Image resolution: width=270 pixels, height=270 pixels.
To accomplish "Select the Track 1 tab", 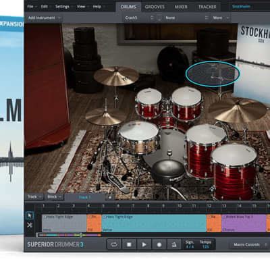I will coord(84,197).
